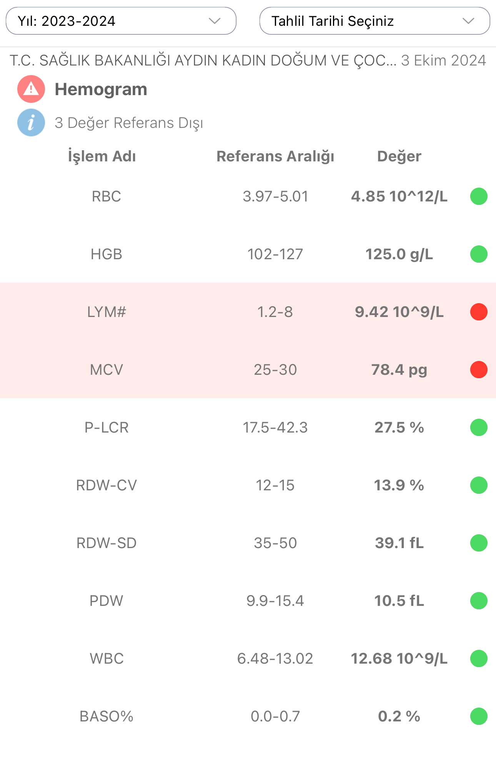This screenshot has height=758, width=496.
Task: Tap the green status dot for WBC
Action: (x=479, y=659)
